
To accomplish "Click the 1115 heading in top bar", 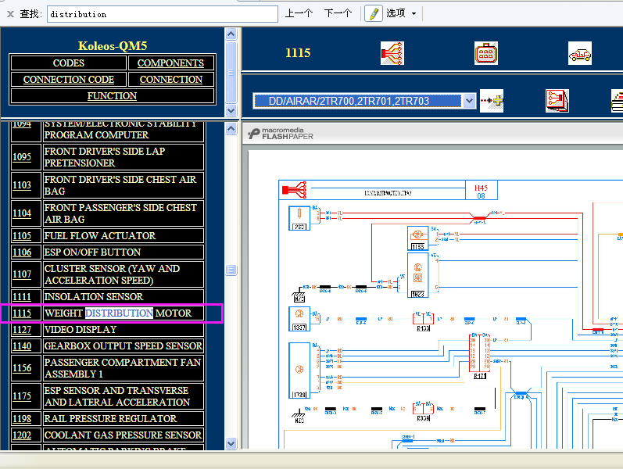I will coord(298,53).
